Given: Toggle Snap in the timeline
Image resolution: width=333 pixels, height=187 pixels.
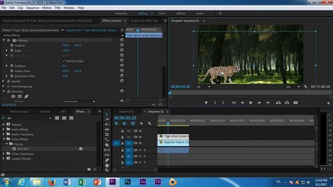Looking at the screenshot, I should point(124,124).
